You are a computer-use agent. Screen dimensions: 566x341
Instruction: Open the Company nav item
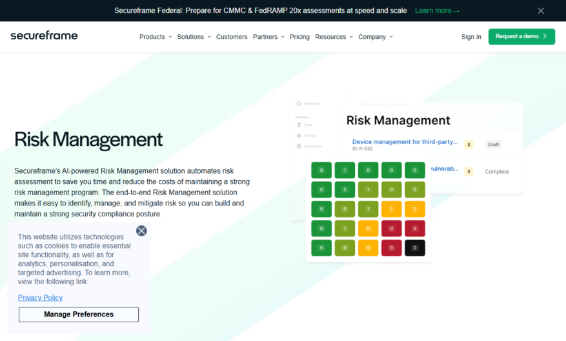pos(372,37)
